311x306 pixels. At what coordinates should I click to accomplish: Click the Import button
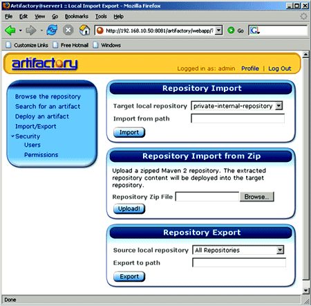click(x=129, y=132)
